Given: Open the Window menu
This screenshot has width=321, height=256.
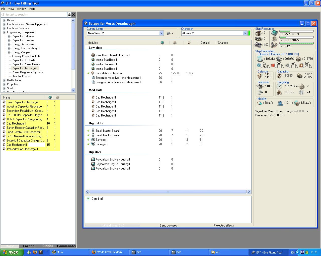Looking at the screenshot, I should (x=22, y=9).
